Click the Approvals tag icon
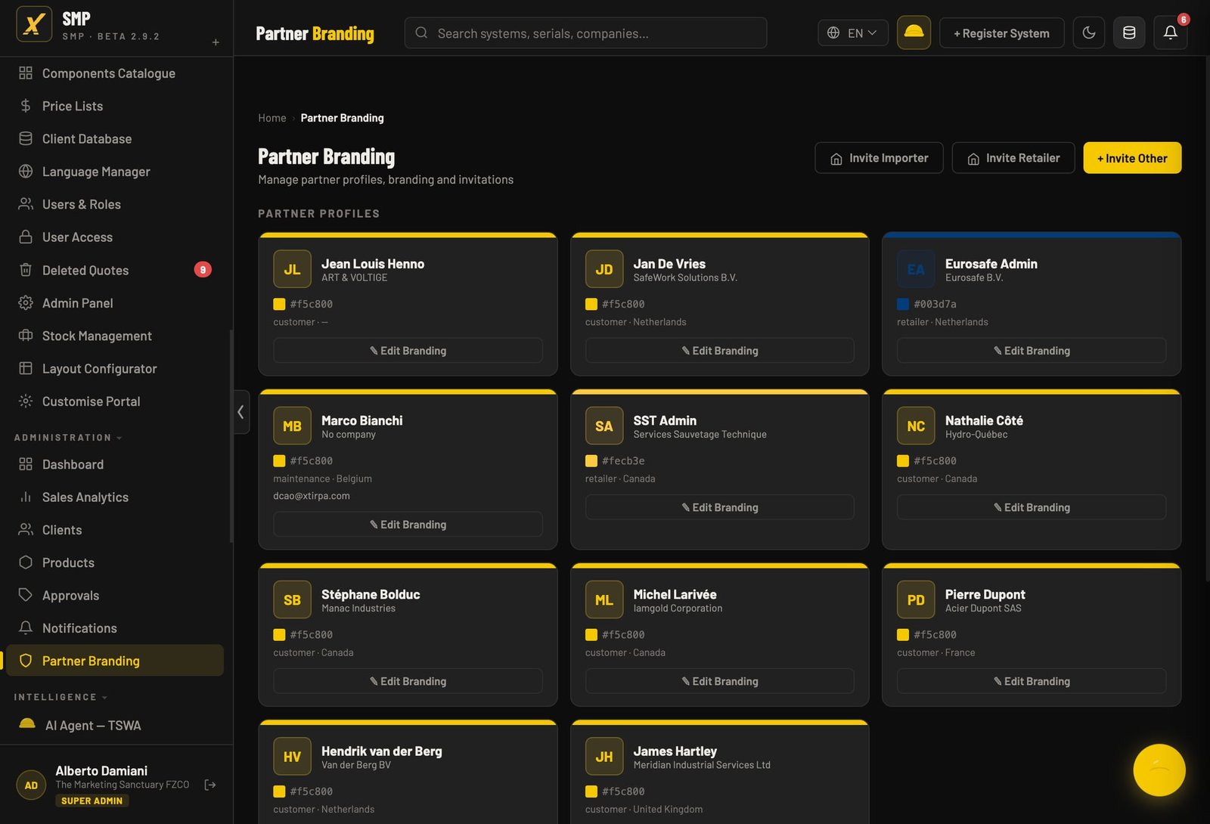Image resolution: width=1210 pixels, height=824 pixels. point(26,595)
